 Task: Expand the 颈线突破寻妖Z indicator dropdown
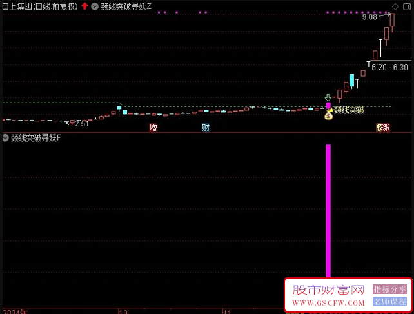pyautogui.click(x=95, y=6)
